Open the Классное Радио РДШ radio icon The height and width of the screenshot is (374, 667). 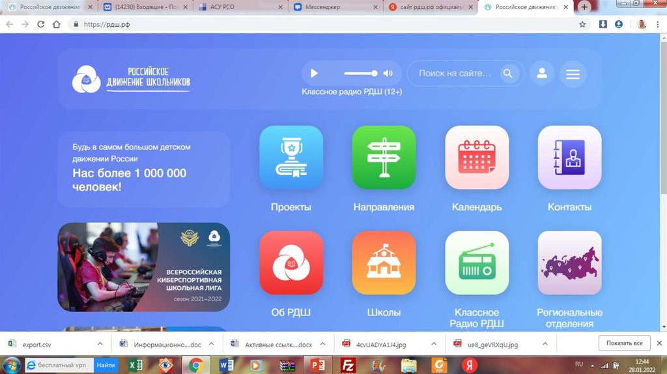(x=477, y=263)
